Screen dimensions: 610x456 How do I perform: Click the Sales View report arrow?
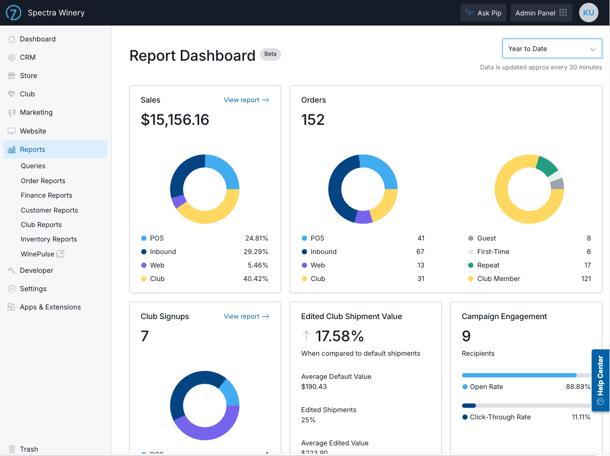(265, 100)
